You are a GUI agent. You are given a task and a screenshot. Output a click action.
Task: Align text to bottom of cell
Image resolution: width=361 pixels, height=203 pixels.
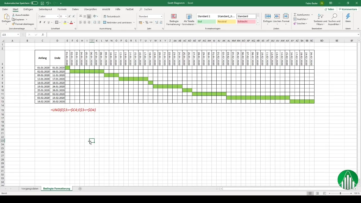coord(89,16)
